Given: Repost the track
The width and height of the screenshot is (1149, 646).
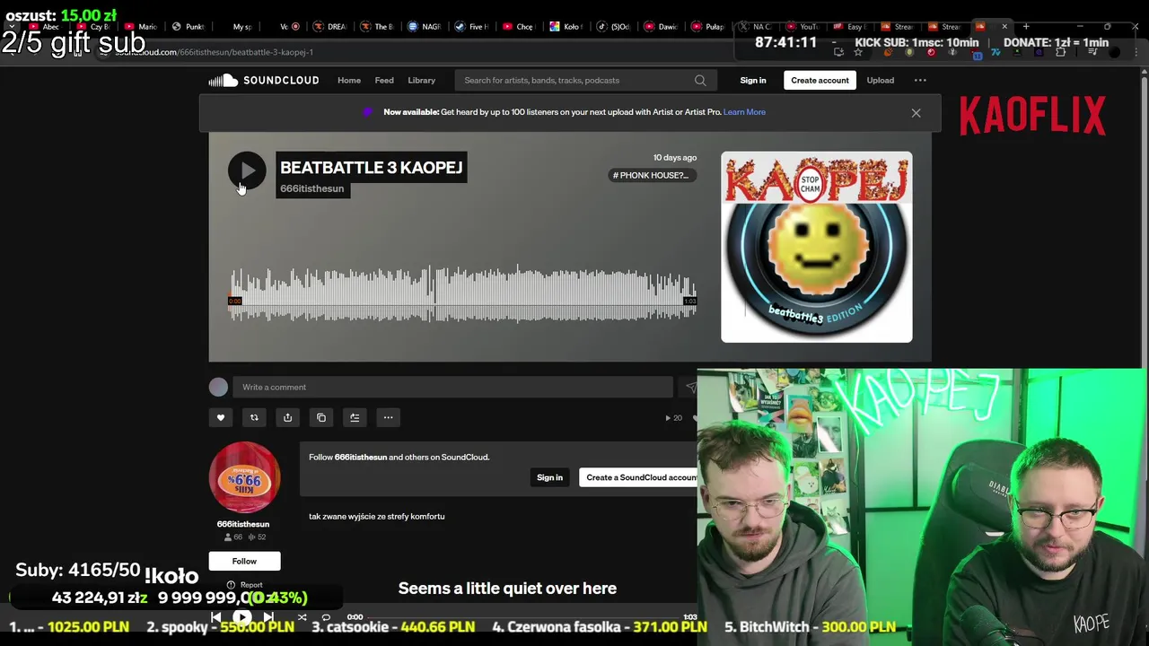Looking at the screenshot, I should coord(254,417).
